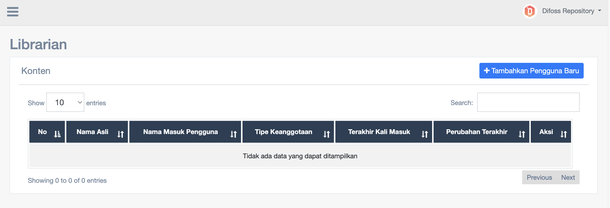The height and width of the screenshot is (208, 610).
Task: Click the plus icon on add-user button
Action: [486, 71]
